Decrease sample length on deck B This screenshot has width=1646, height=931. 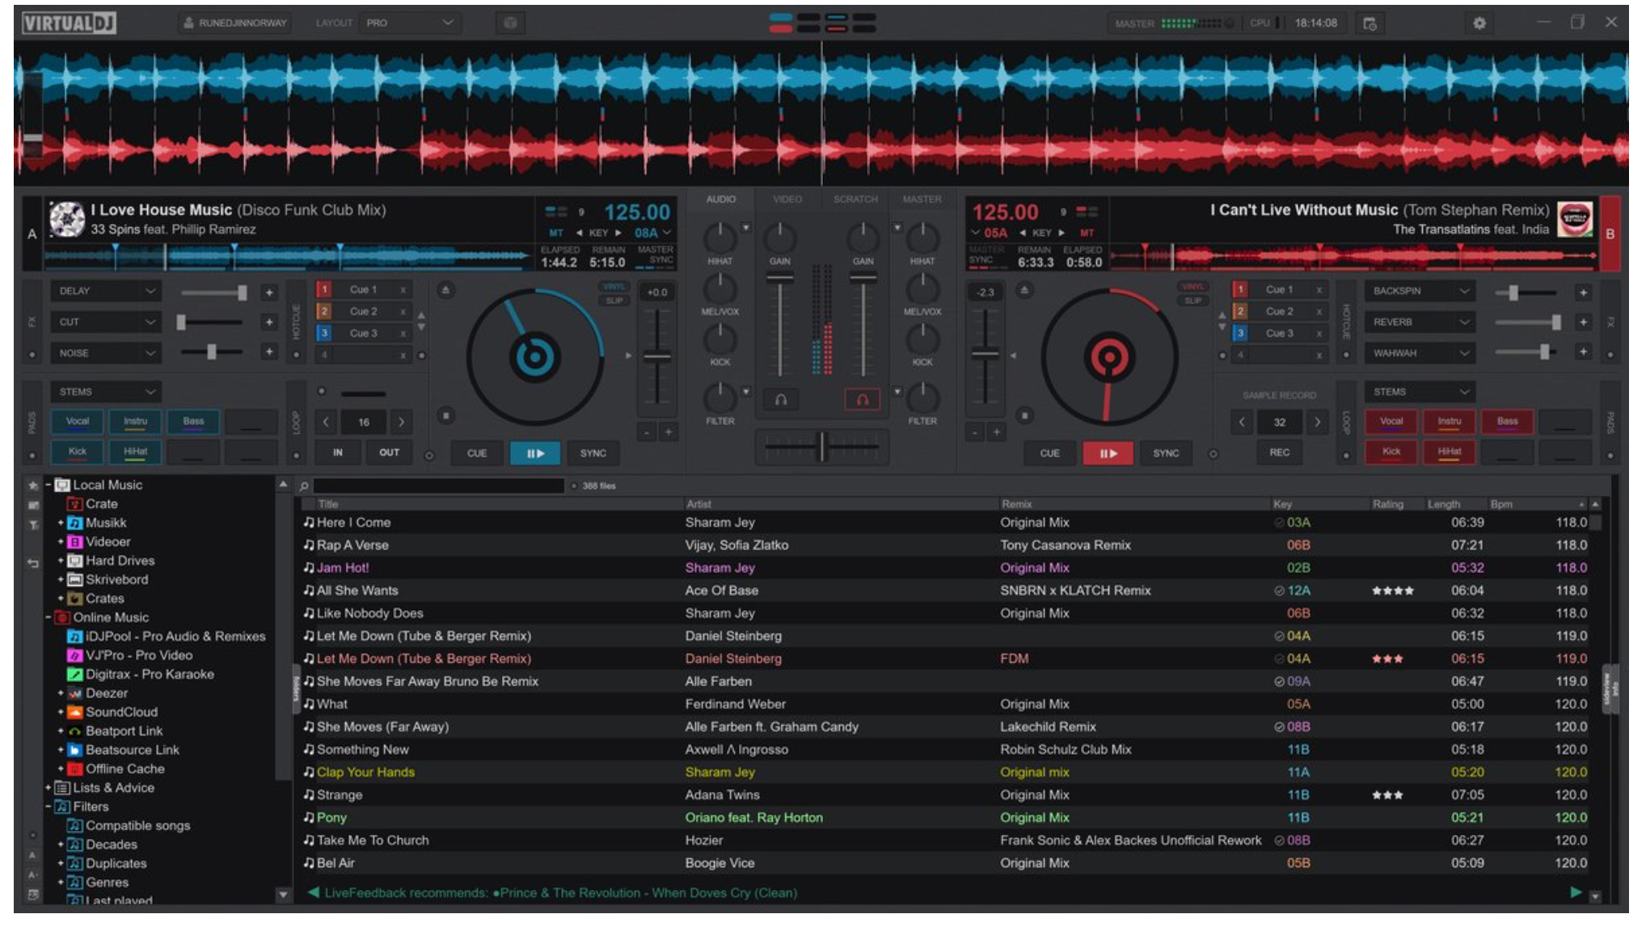pos(1242,422)
